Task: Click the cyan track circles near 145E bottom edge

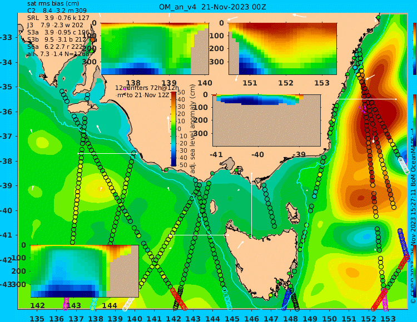Action: point(227,299)
